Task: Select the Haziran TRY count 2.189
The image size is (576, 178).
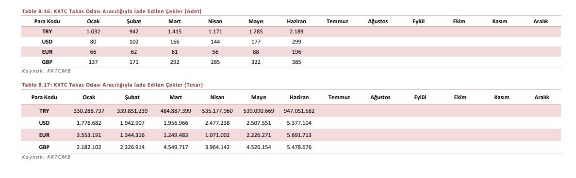Action: click(296, 31)
